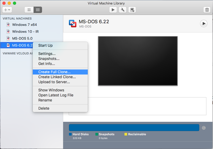This screenshot has width=213, height=149.
Task: Choose Upload to Server... option
Action: point(54,82)
